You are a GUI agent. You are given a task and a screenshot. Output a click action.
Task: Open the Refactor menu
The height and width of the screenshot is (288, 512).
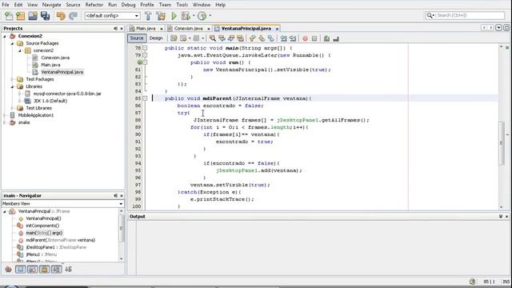pos(94,5)
